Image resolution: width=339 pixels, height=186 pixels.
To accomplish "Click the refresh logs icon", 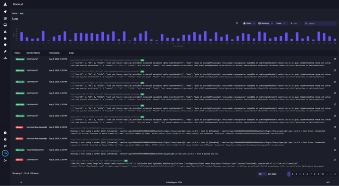I will coord(237,23).
